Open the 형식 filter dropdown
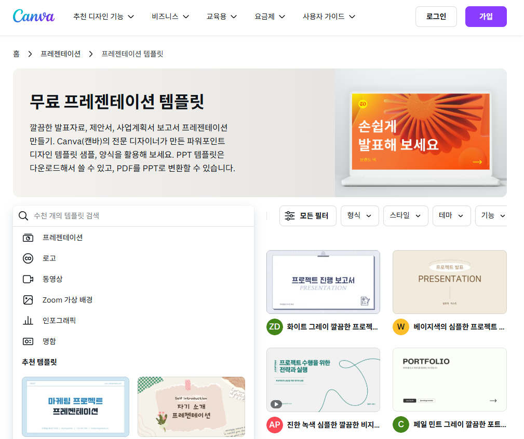 [359, 216]
